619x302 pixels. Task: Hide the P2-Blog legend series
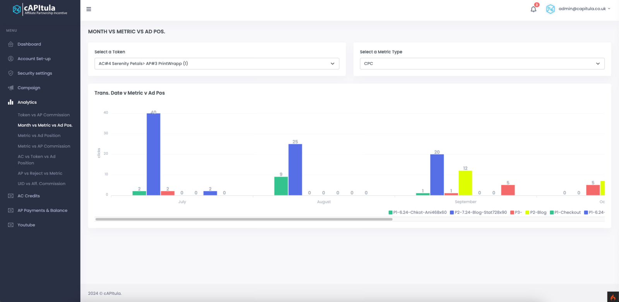(536, 213)
